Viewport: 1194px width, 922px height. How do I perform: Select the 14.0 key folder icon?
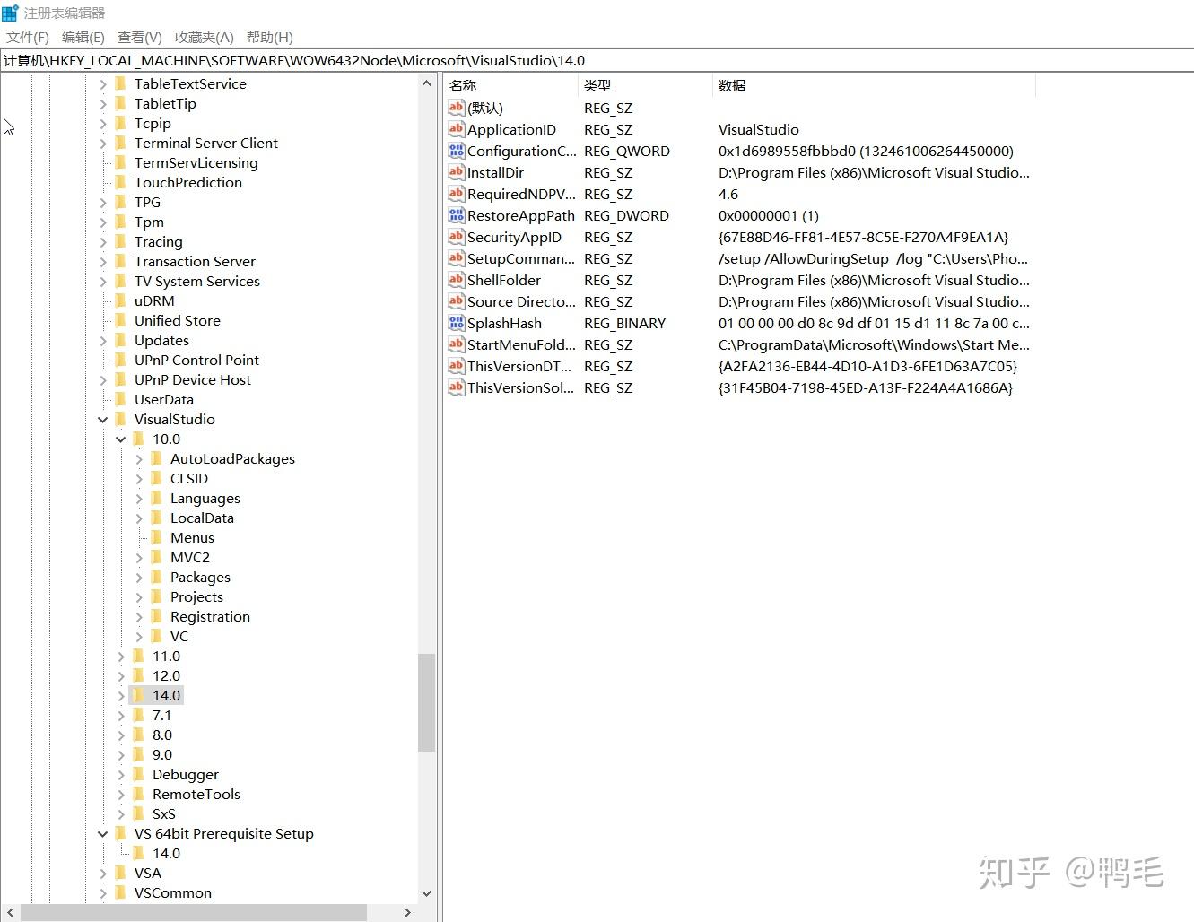[x=139, y=695]
